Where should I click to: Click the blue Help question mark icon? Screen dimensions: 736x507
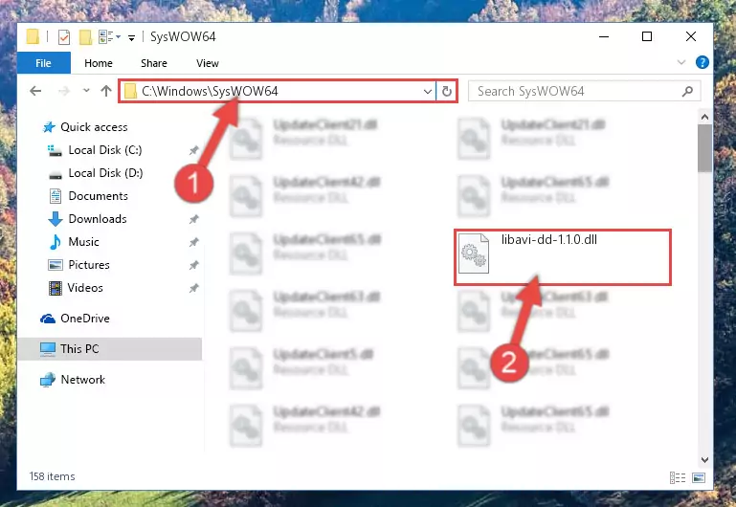[x=702, y=62]
